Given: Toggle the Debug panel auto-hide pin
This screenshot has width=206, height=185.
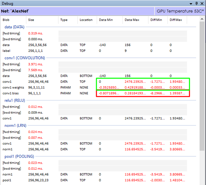Looking at the screenshot, I should point(197,4).
